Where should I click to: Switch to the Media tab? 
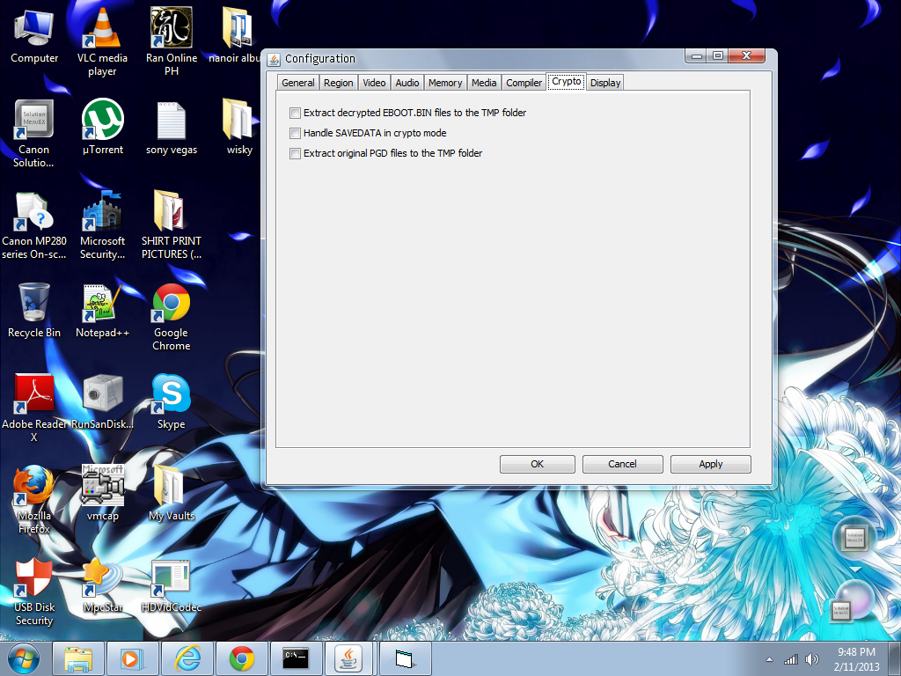click(484, 83)
